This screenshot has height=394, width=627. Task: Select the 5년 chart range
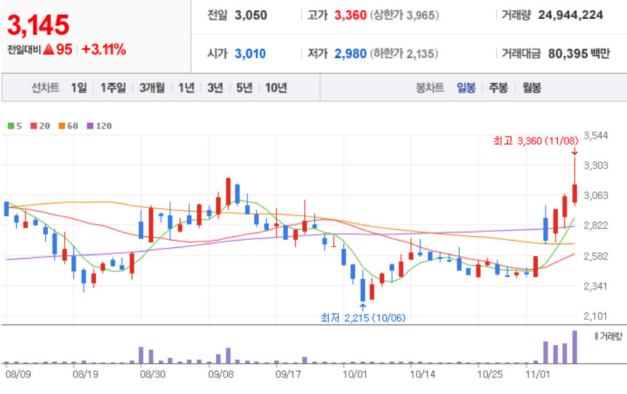244,87
